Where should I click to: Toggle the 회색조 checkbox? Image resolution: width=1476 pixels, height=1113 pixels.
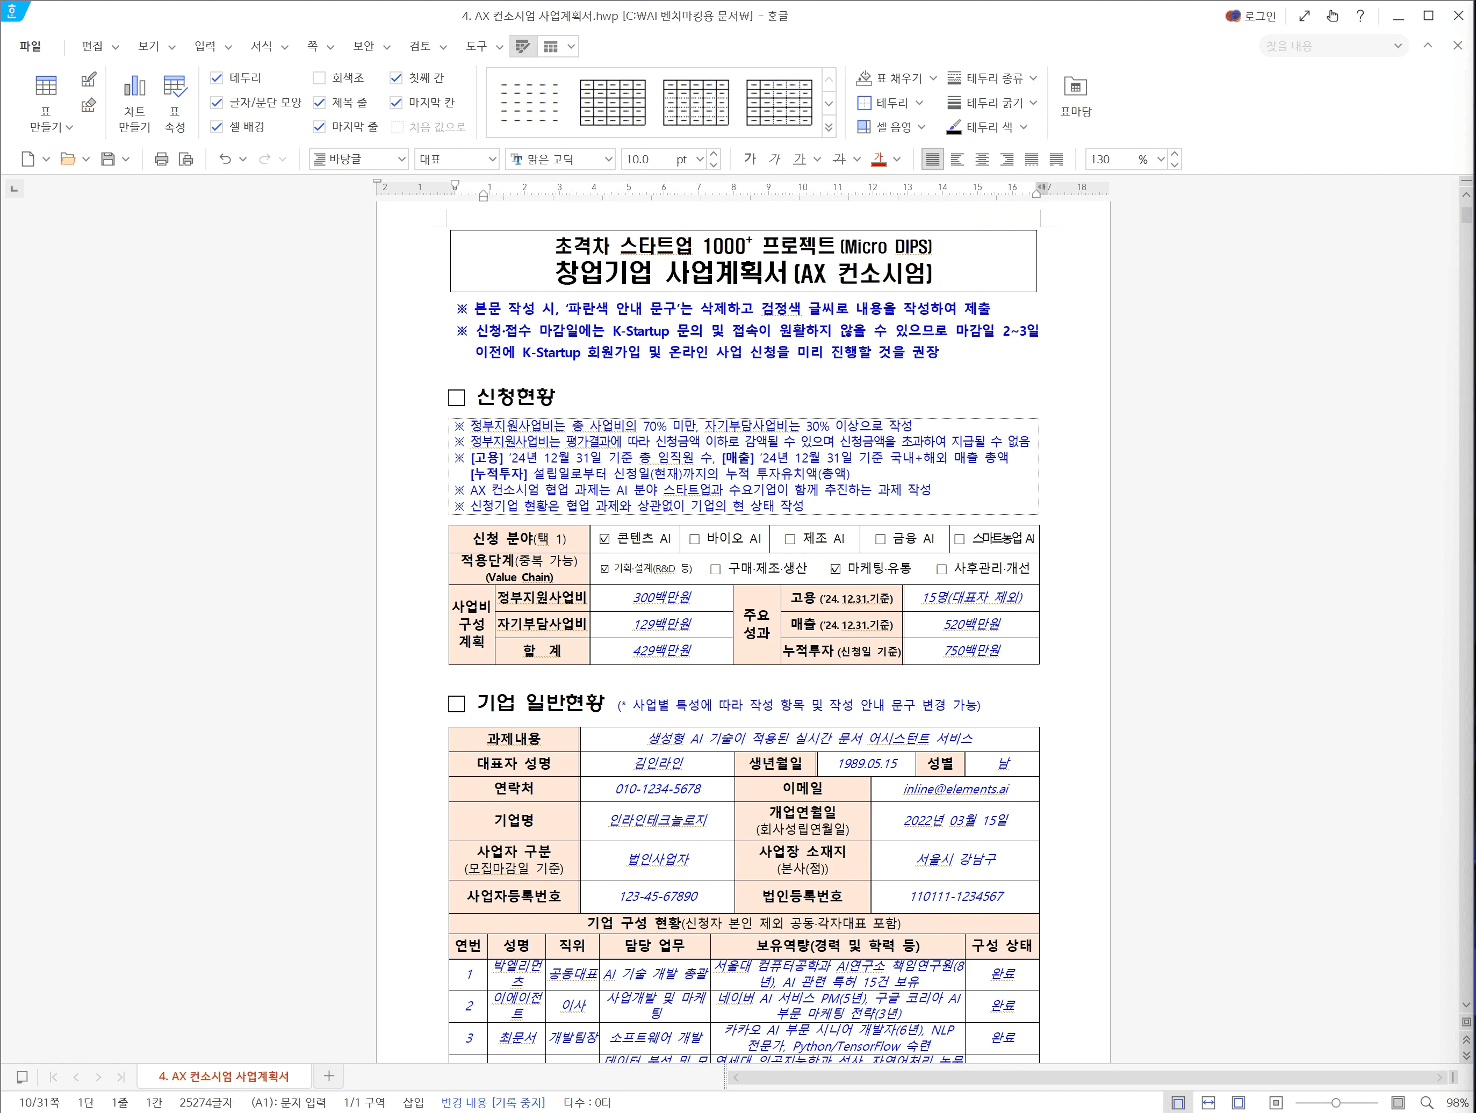point(319,77)
